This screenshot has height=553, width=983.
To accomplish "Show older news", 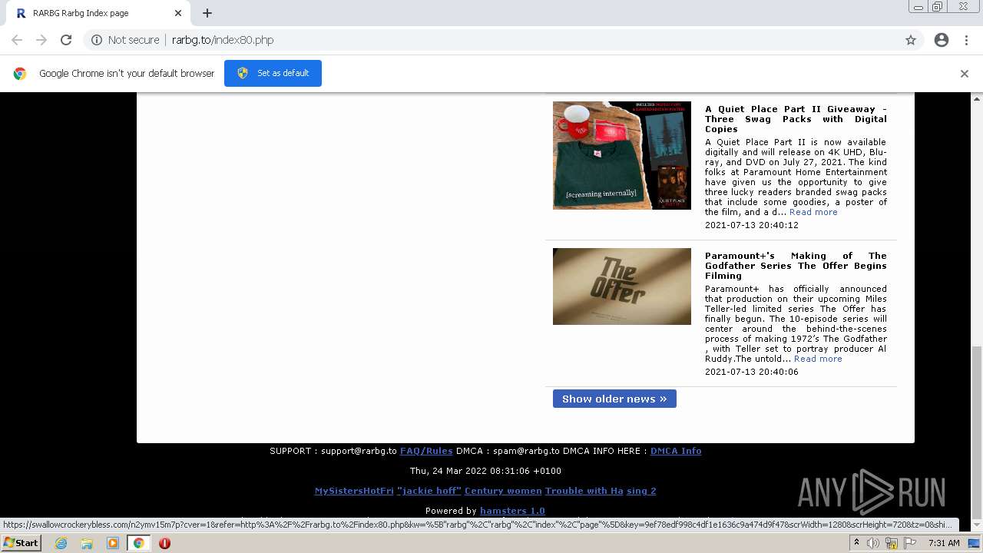I will [x=614, y=399].
